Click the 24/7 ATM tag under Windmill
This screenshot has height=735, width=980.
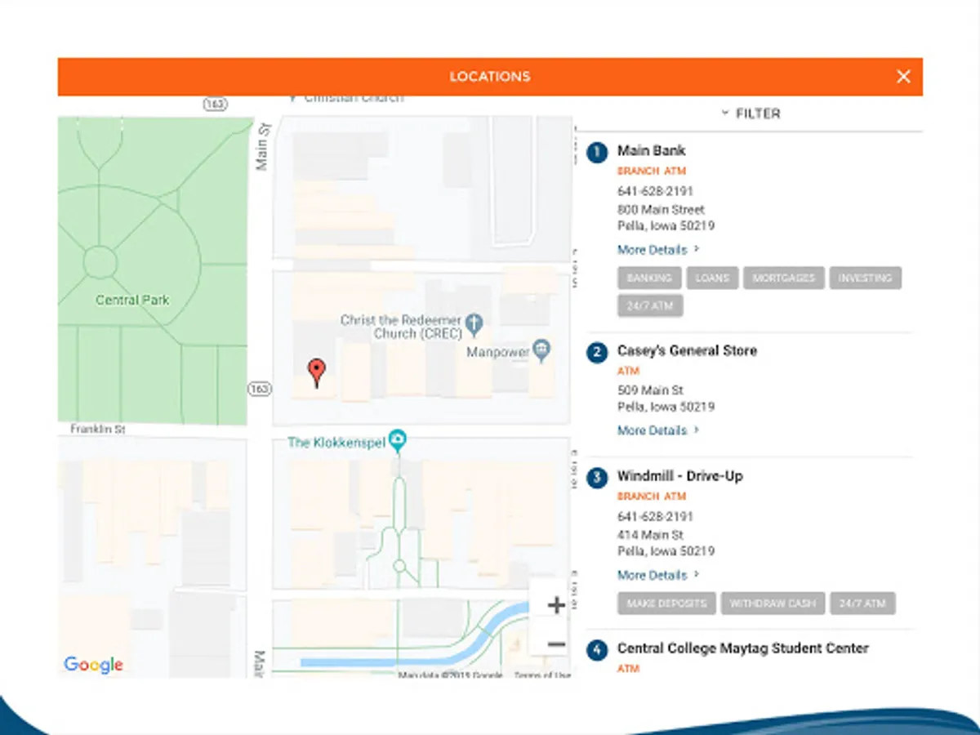click(863, 604)
